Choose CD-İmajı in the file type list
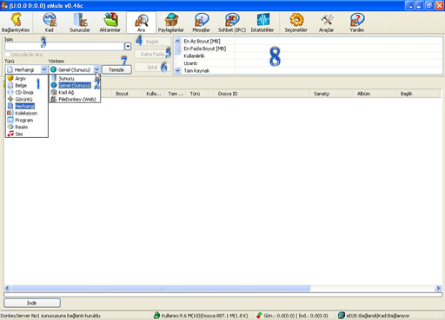Screen dimensions: 445x320 [27, 92]
